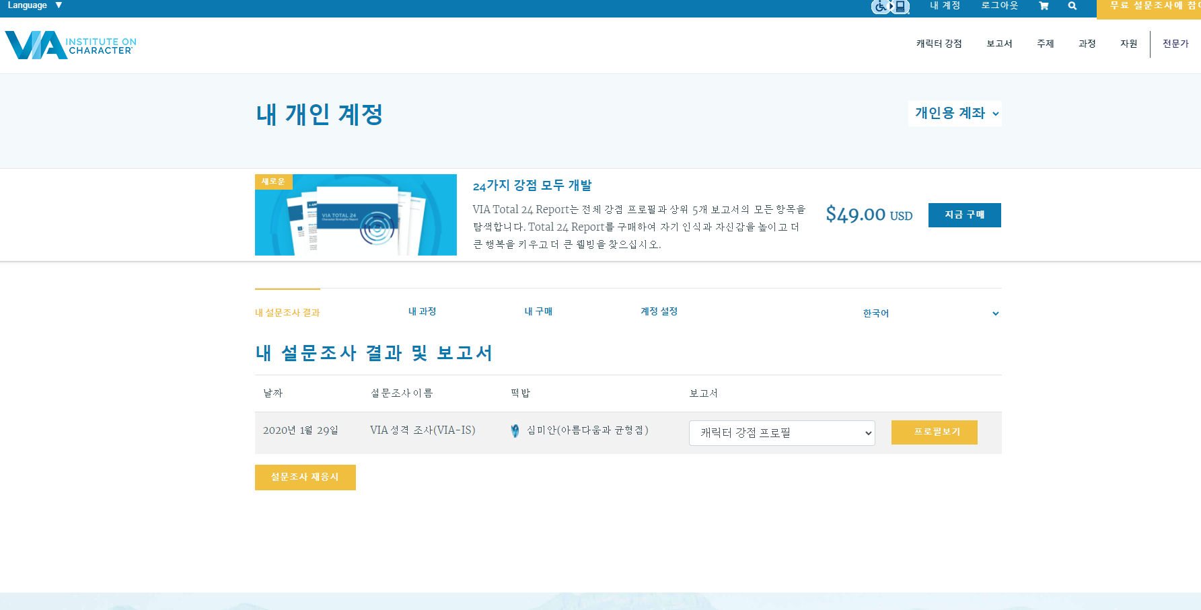The width and height of the screenshot is (1201, 610).
Task: Open the 24가지 강점 모두 개발 heading link
Action: tap(532, 186)
